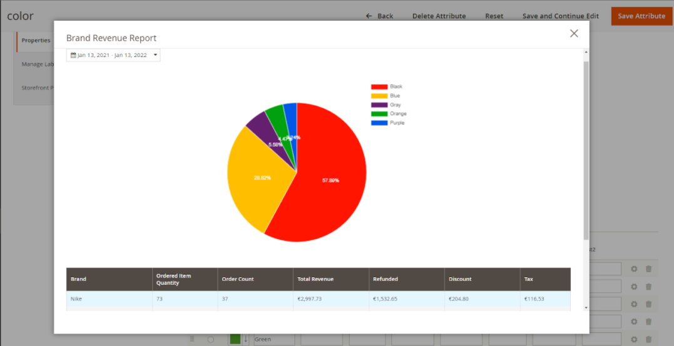Click trash icon in the Green row
Viewport: 674px width, 346px height.
pos(648,339)
